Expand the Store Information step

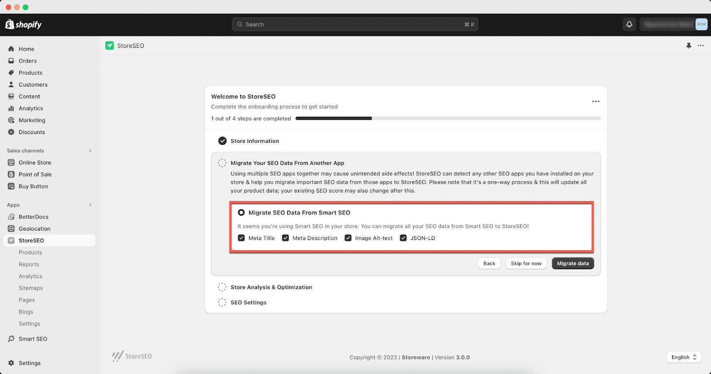click(x=255, y=141)
